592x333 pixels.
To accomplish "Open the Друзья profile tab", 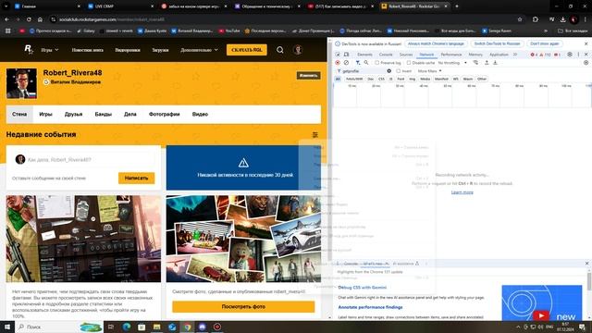I will point(73,114).
